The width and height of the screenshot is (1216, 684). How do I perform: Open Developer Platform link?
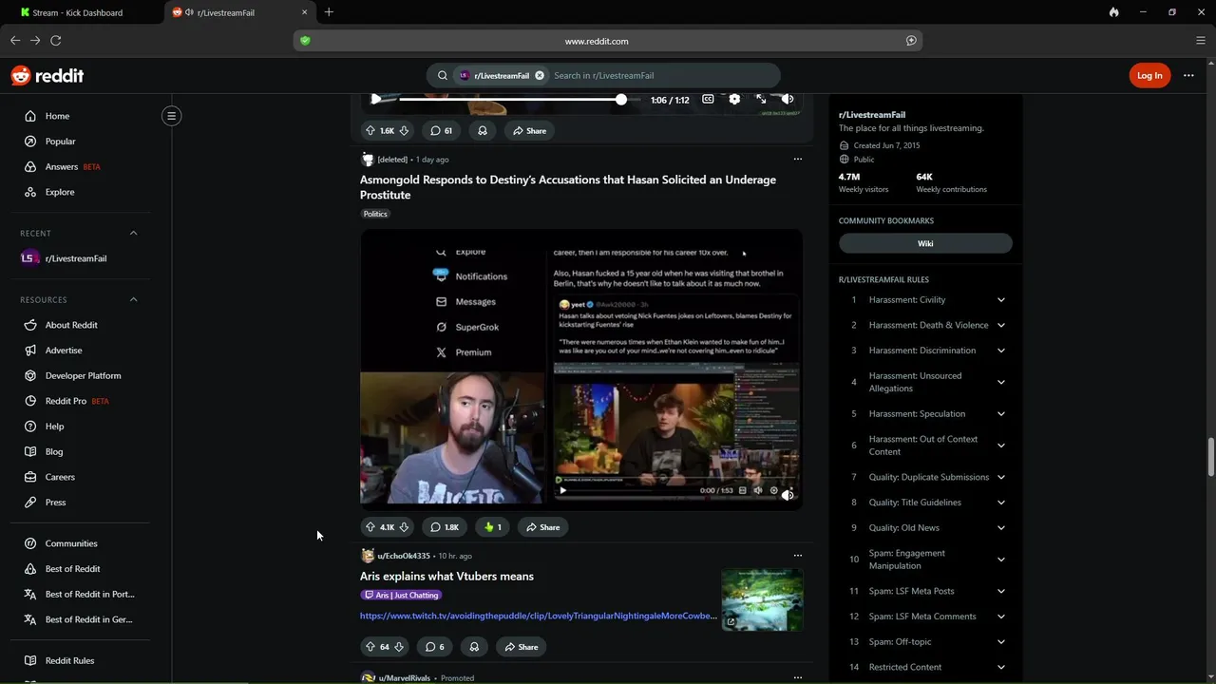[81, 375]
